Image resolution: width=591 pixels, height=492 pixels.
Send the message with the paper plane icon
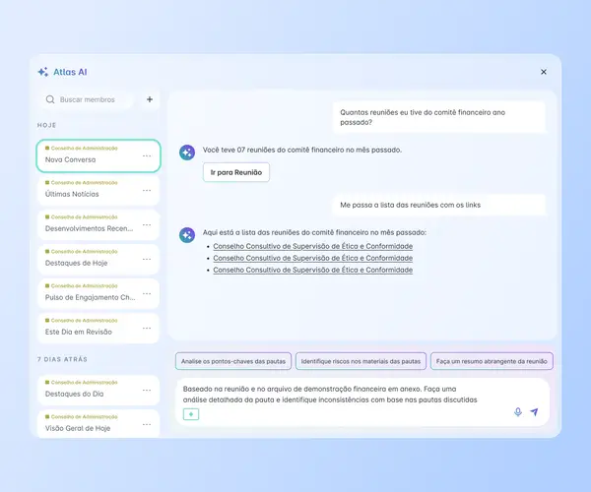(534, 412)
